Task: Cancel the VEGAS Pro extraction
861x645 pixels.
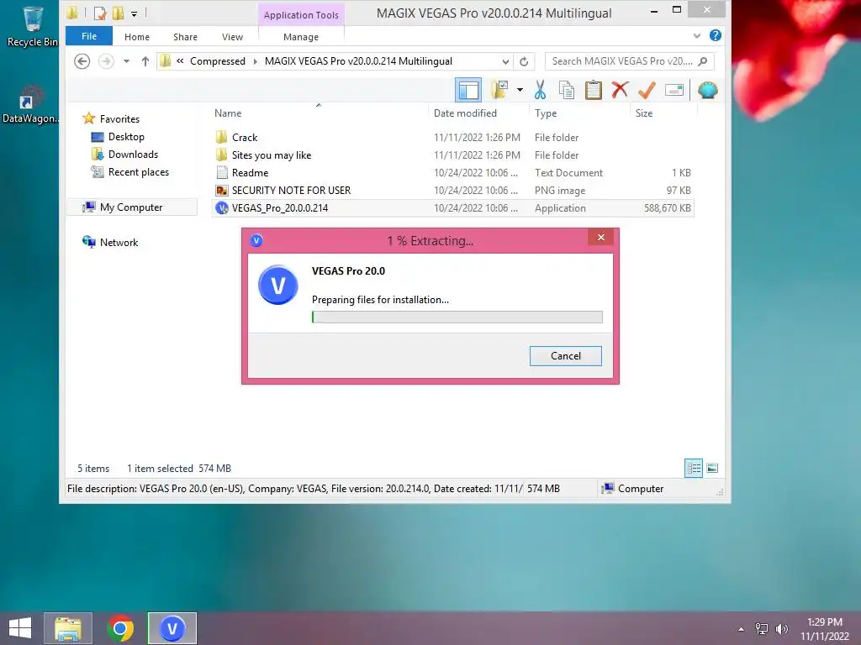Action: 566,356
